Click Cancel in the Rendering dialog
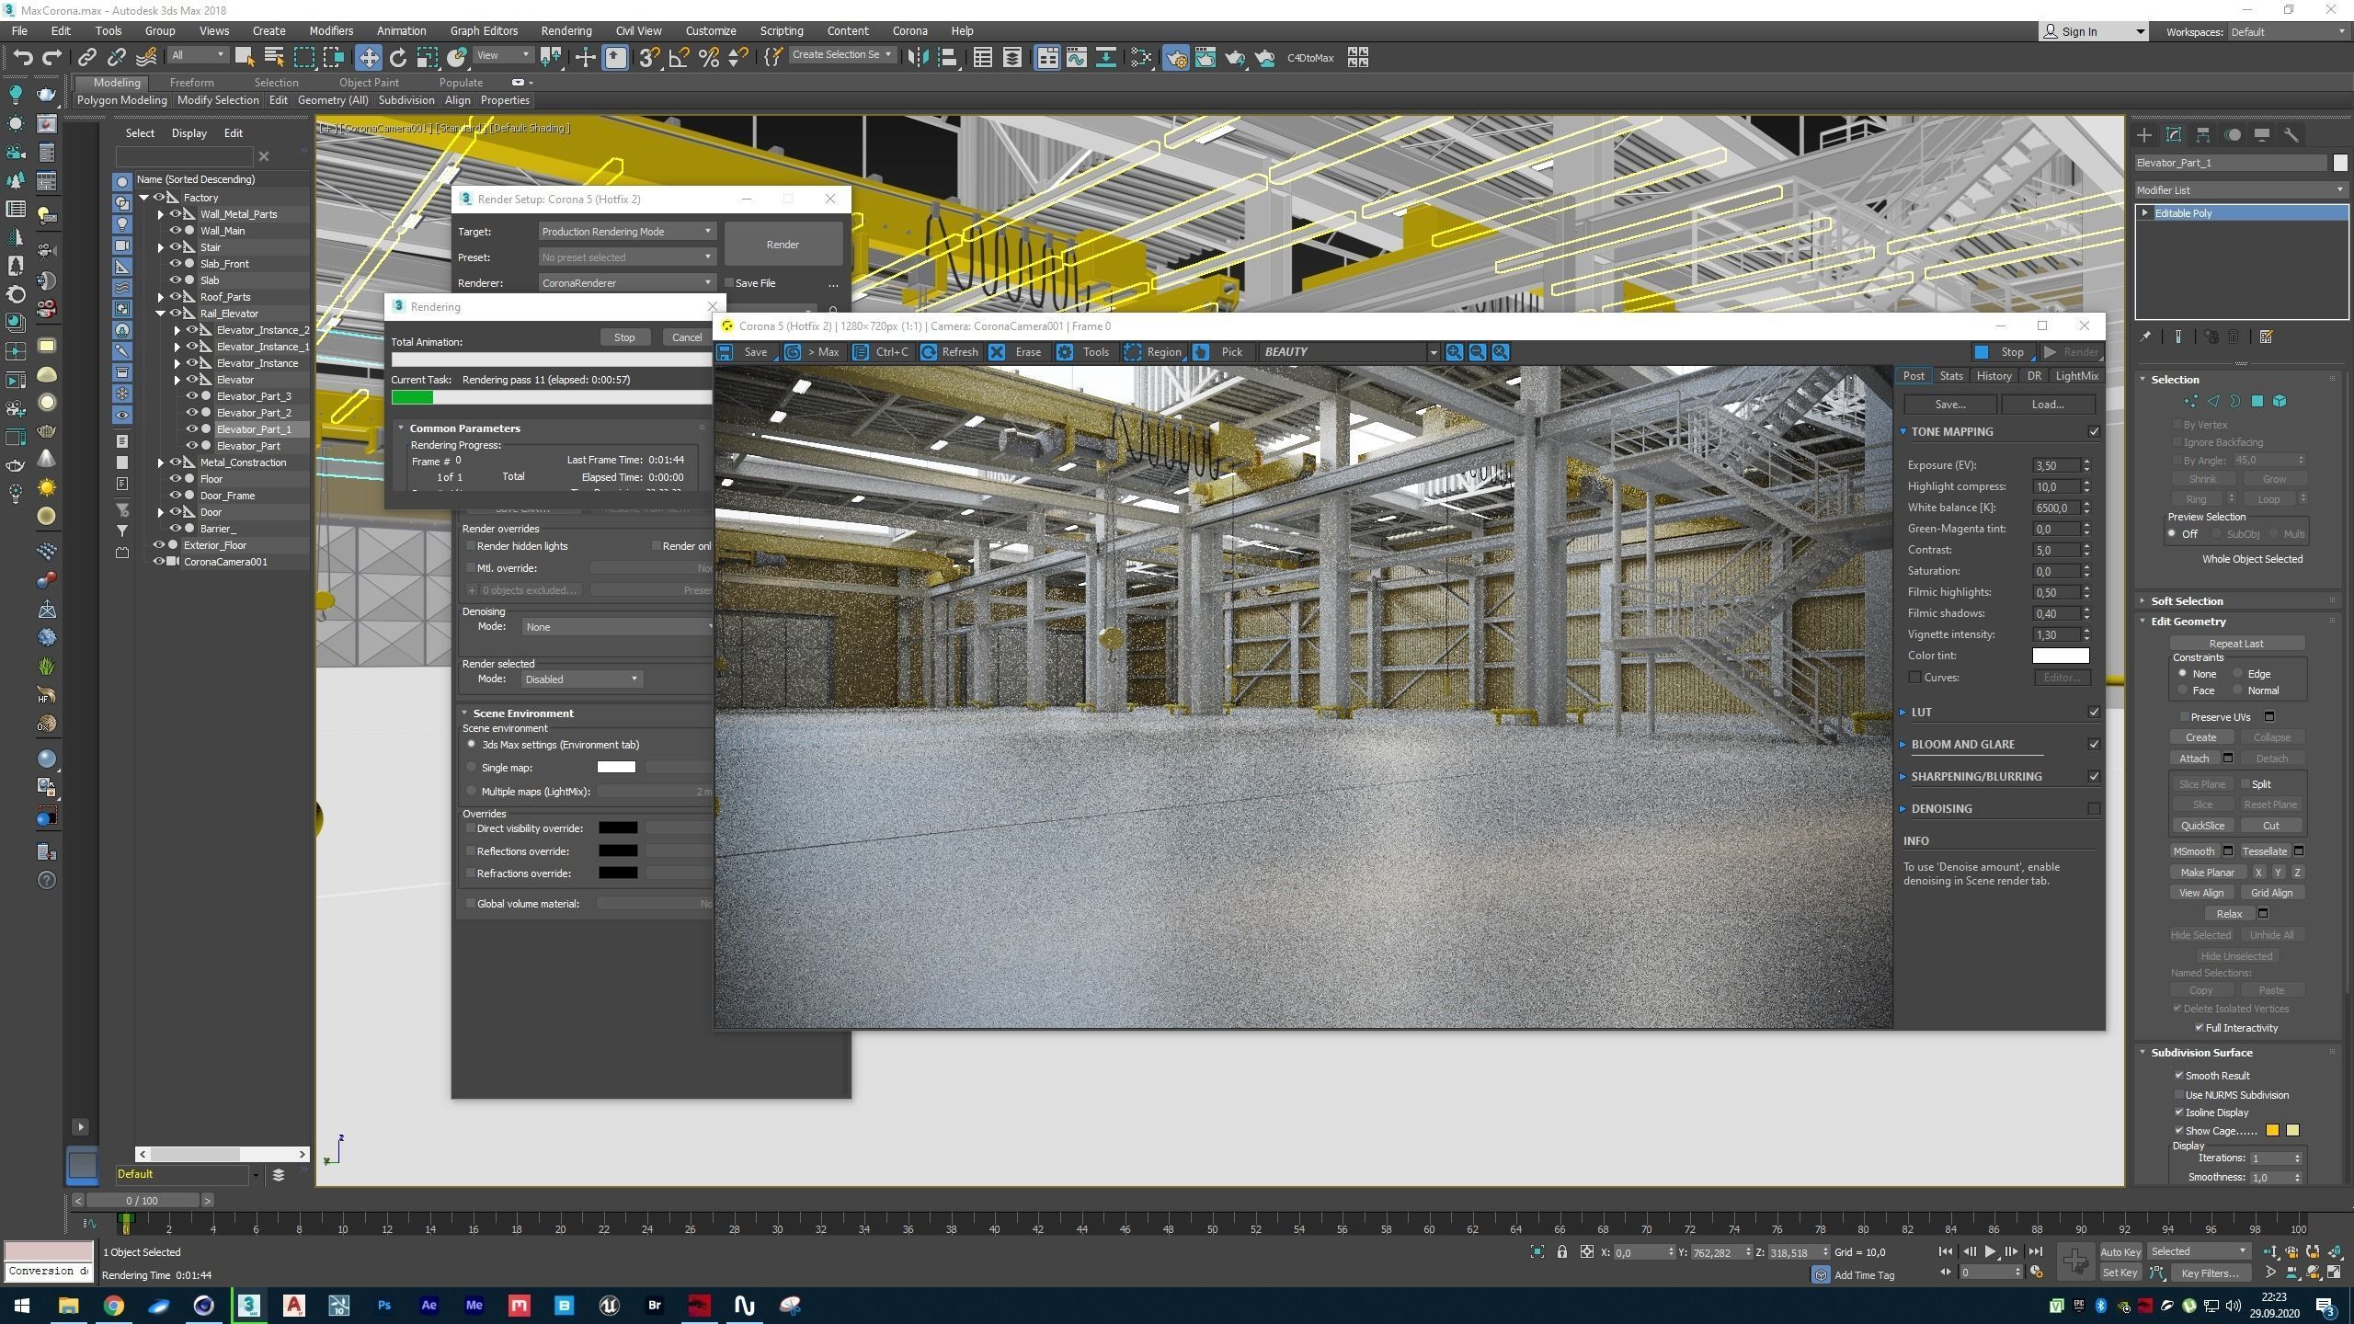 (686, 337)
